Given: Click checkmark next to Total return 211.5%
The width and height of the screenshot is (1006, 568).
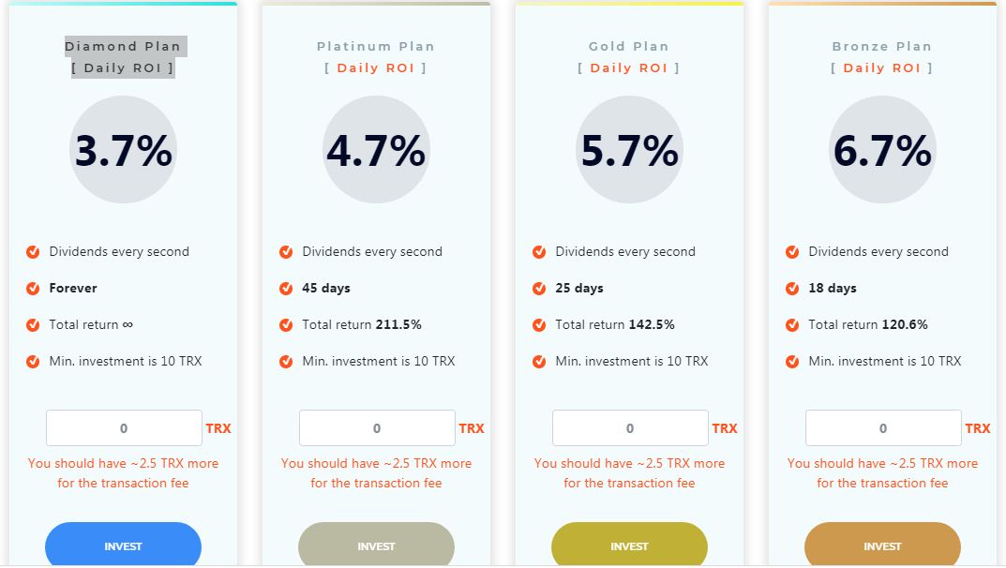Looking at the screenshot, I should [x=286, y=325].
